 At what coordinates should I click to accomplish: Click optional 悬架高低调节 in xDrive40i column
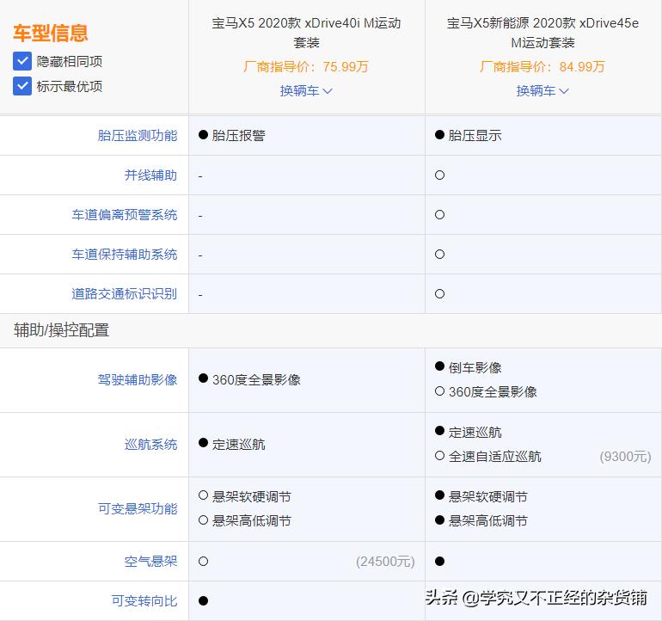click(252, 521)
